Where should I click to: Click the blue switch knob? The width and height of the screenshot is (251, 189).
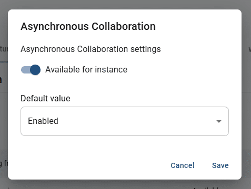35,70
